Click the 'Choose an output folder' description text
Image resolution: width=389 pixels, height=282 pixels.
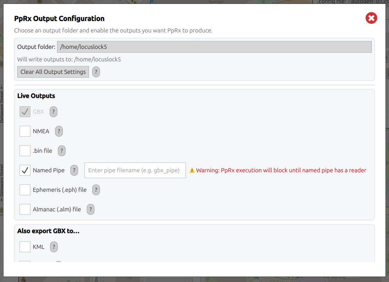[113, 30]
